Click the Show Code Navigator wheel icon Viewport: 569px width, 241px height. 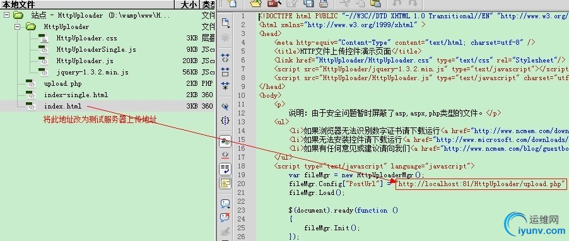(x=225, y=37)
